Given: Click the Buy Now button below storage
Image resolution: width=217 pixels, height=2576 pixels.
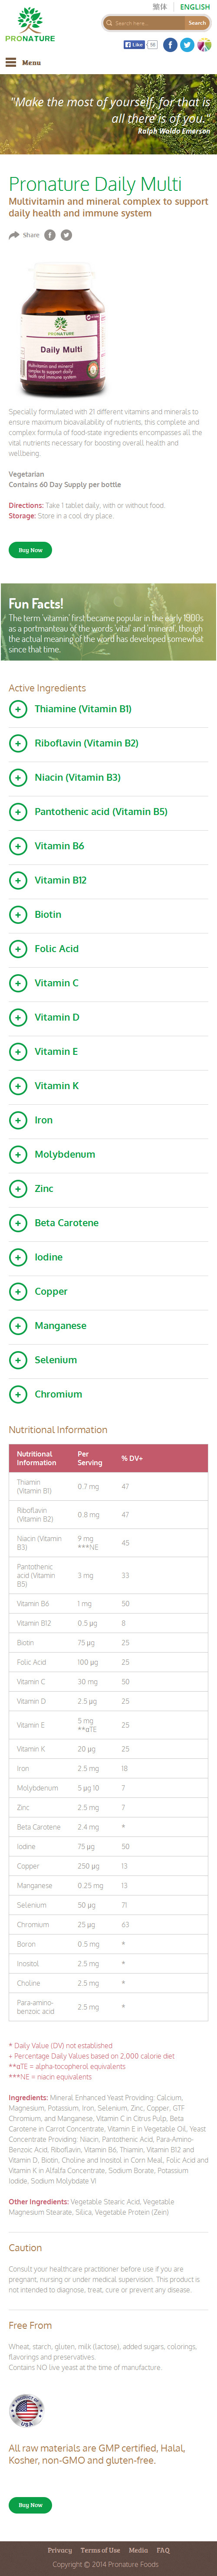Looking at the screenshot, I should pyautogui.click(x=30, y=550).
